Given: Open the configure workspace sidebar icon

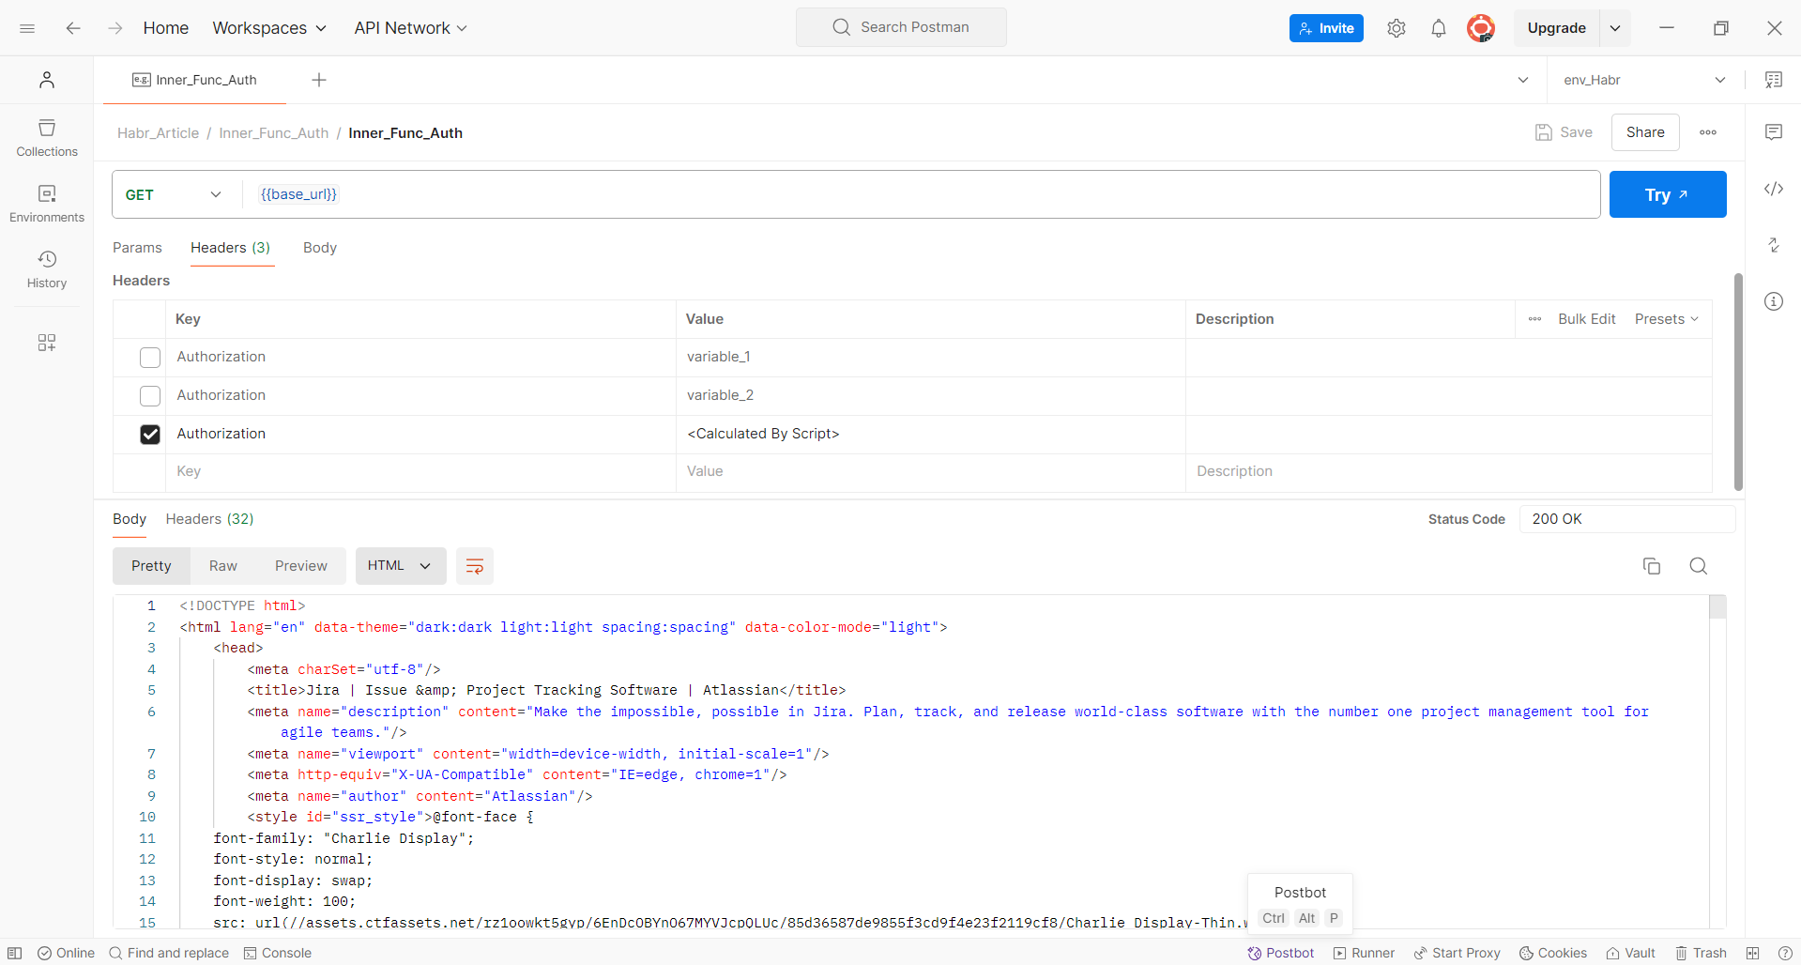Looking at the screenshot, I should 47,343.
